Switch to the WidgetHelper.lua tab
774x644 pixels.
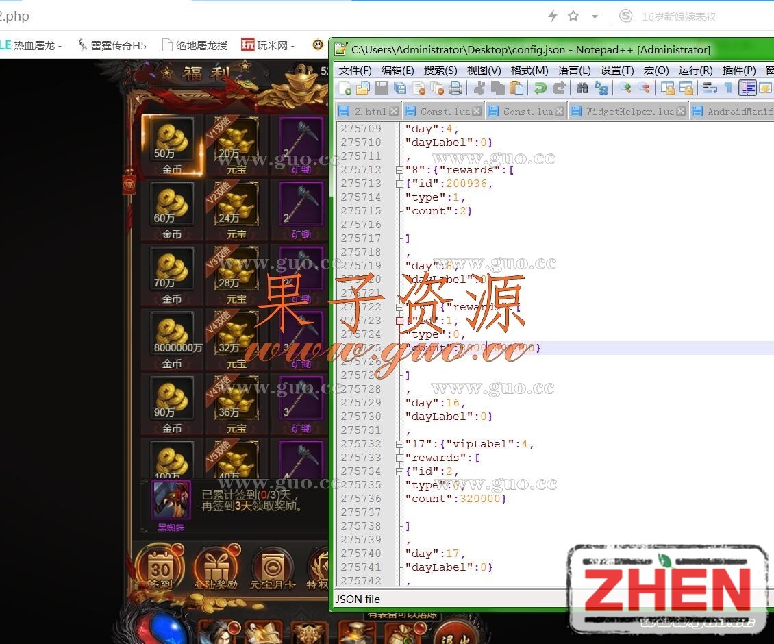[x=628, y=112]
